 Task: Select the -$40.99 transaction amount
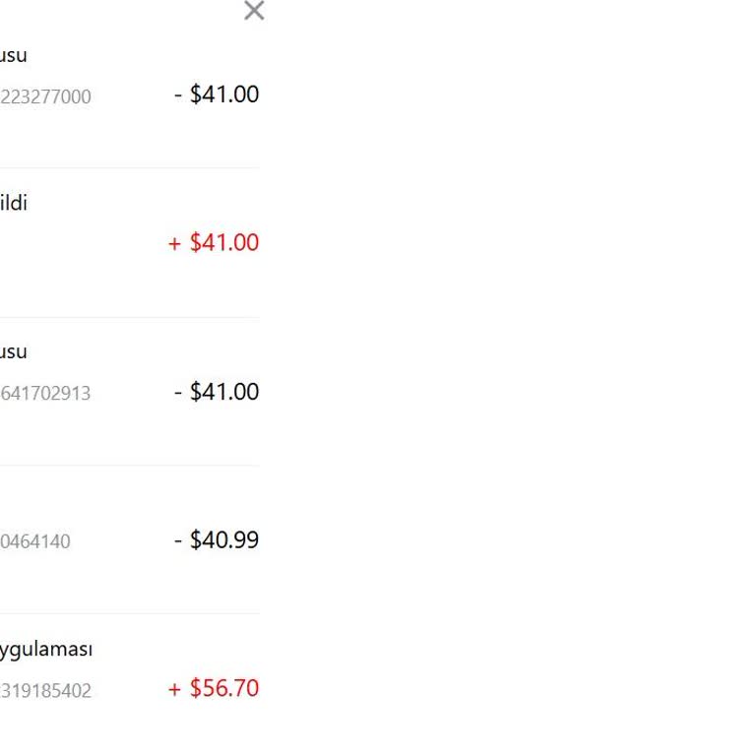217,540
